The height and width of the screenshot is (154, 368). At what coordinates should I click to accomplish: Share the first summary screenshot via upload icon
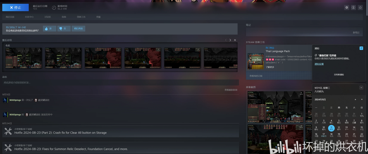click(x=40, y=50)
